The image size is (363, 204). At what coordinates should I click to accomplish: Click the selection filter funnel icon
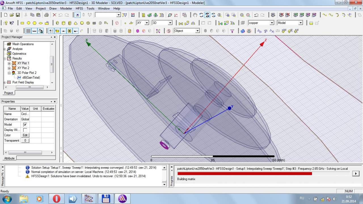click(232, 31)
